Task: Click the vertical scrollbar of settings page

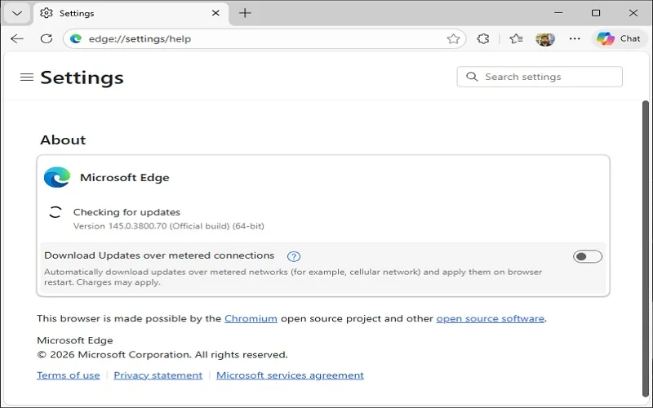Action: tap(646, 249)
